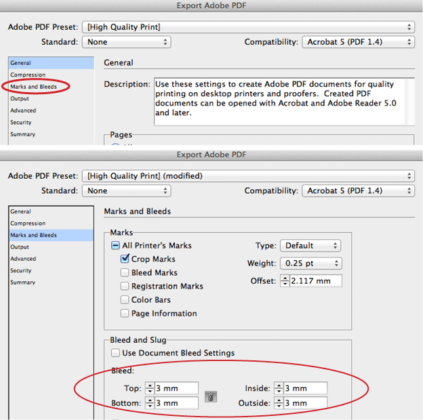Viewport: 423px width, 420px height.
Task: Click the bleed link chain icon
Action: (211, 397)
